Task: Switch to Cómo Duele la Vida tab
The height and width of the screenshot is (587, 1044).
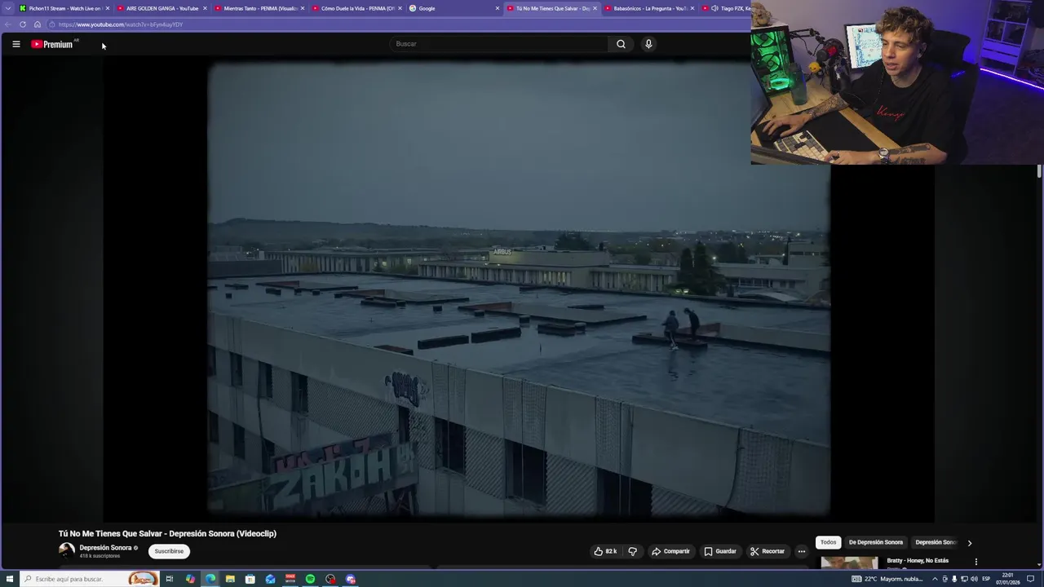Action: pyautogui.click(x=357, y=8)
